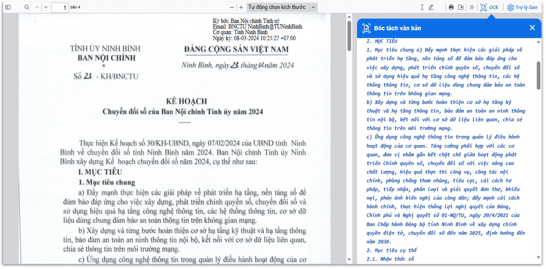Open the Trợ lý iSee assistant

click(522, 7)
